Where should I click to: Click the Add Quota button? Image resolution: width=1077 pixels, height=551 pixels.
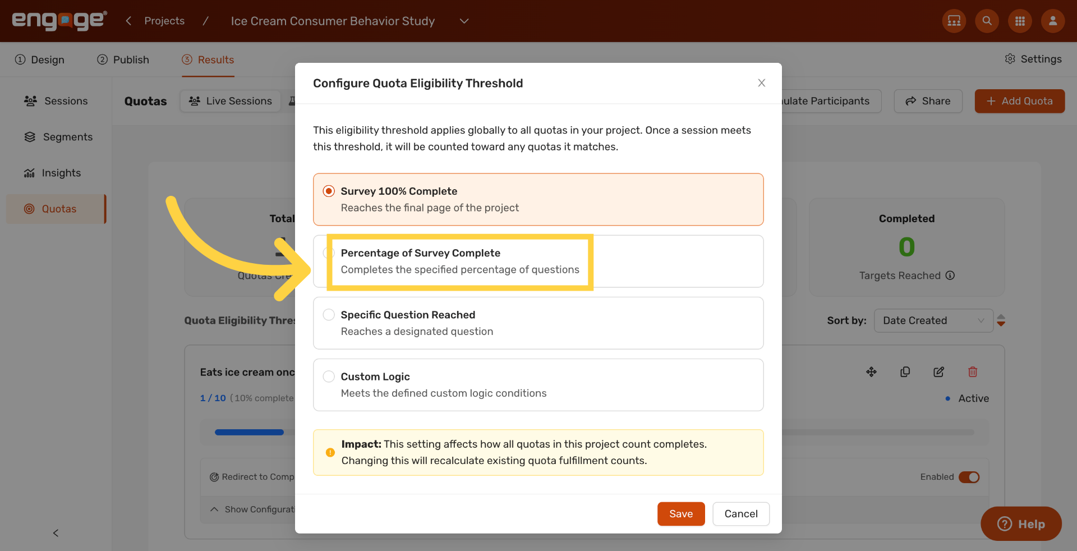[x=1020, y=101]
